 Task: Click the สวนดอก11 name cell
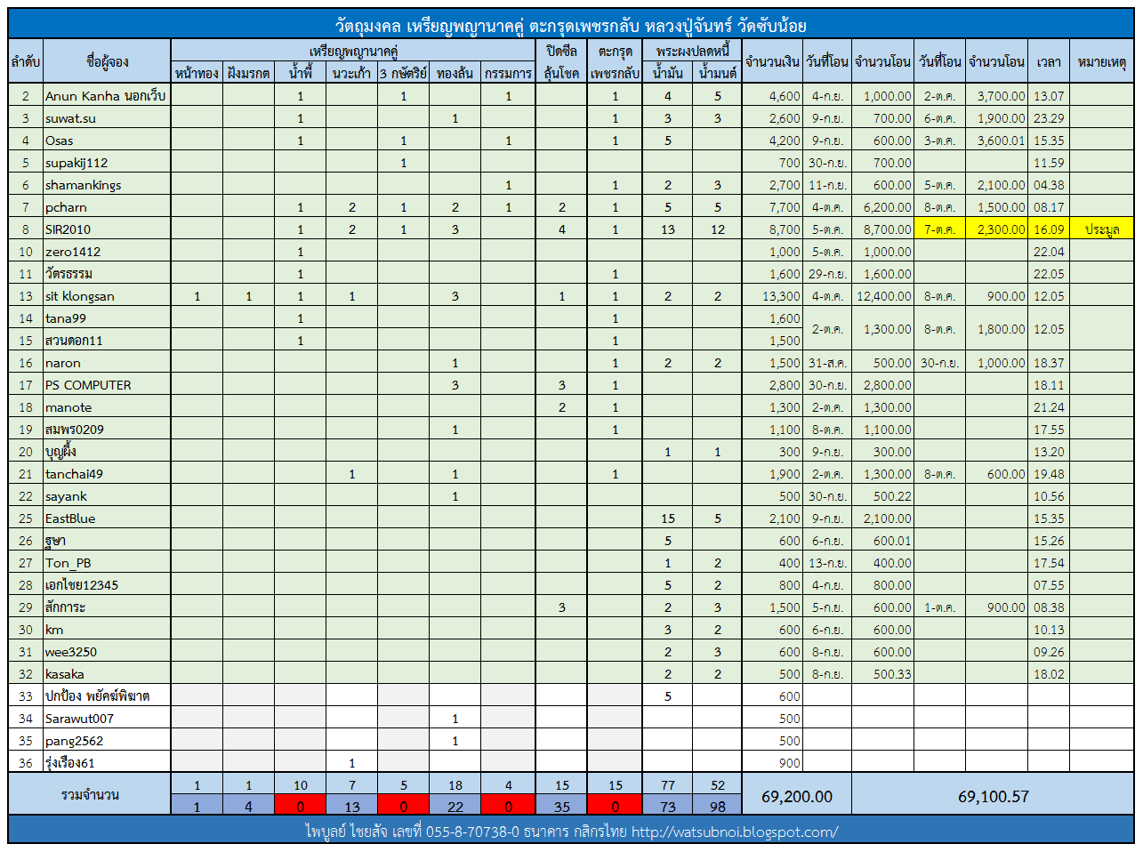click(107, 341)
